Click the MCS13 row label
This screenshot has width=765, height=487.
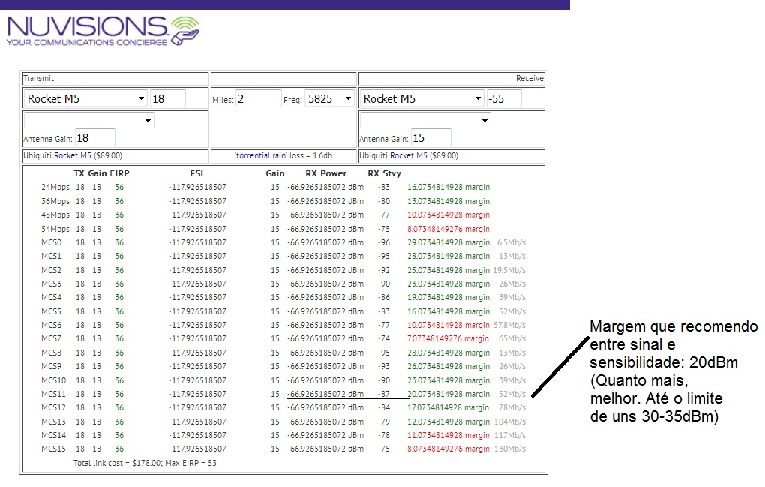click(54, 422)
